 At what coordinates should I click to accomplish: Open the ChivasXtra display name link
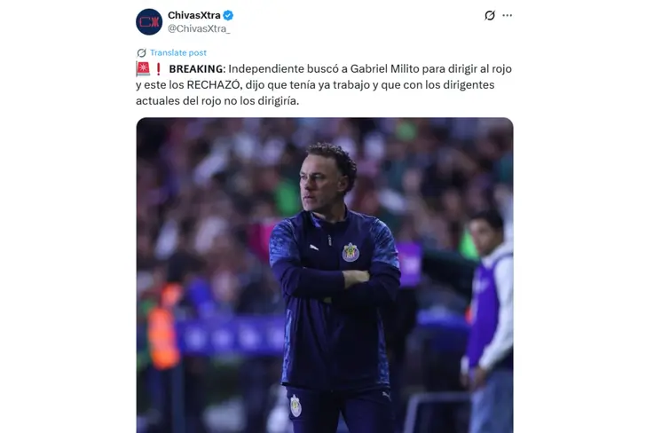(194, 15)
